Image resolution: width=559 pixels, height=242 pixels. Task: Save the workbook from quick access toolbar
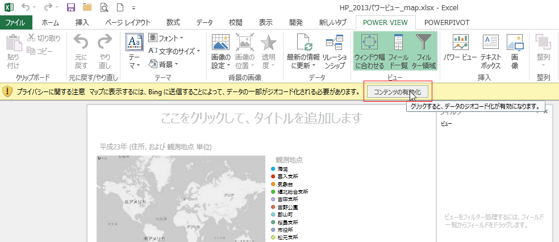71,7
